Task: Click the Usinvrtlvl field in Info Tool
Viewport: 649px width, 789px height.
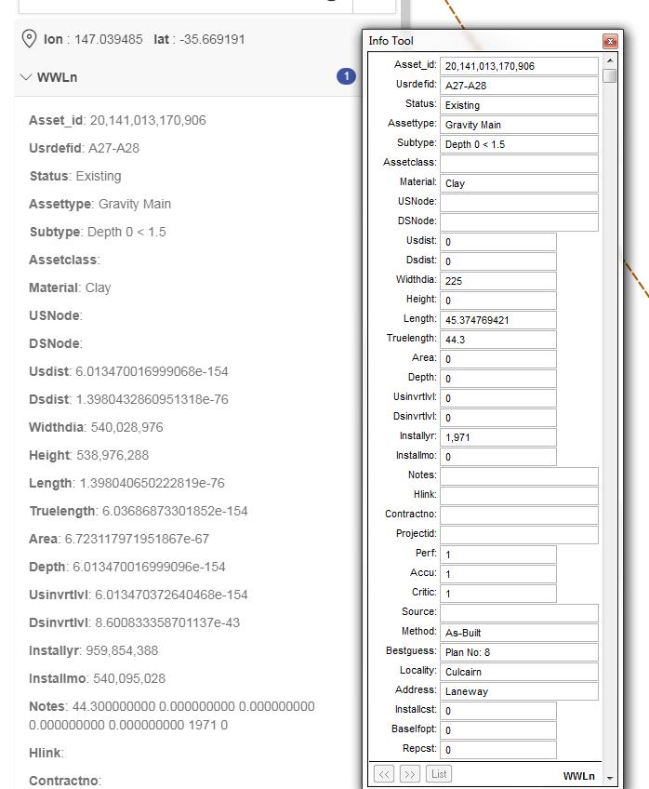Action: point(498,398)
